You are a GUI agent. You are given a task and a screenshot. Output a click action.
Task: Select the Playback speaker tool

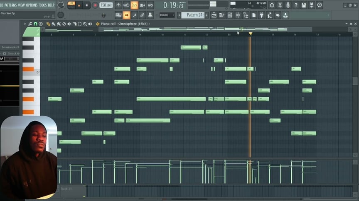(90, 24)
